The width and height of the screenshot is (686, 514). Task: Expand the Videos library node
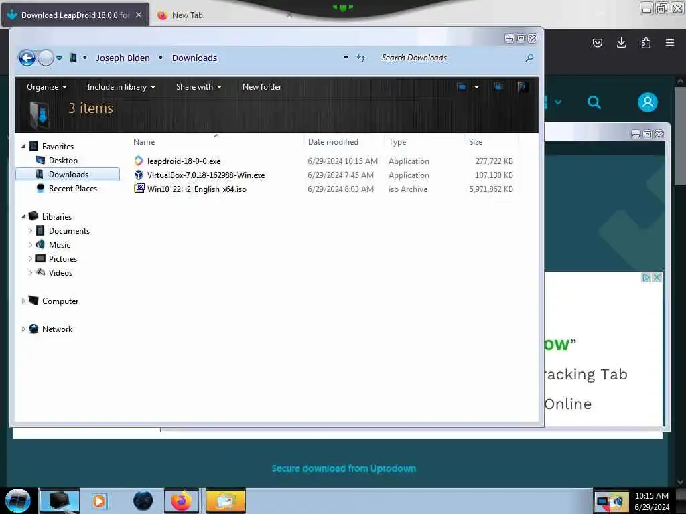pyautogui.click(x=30, y=273)
